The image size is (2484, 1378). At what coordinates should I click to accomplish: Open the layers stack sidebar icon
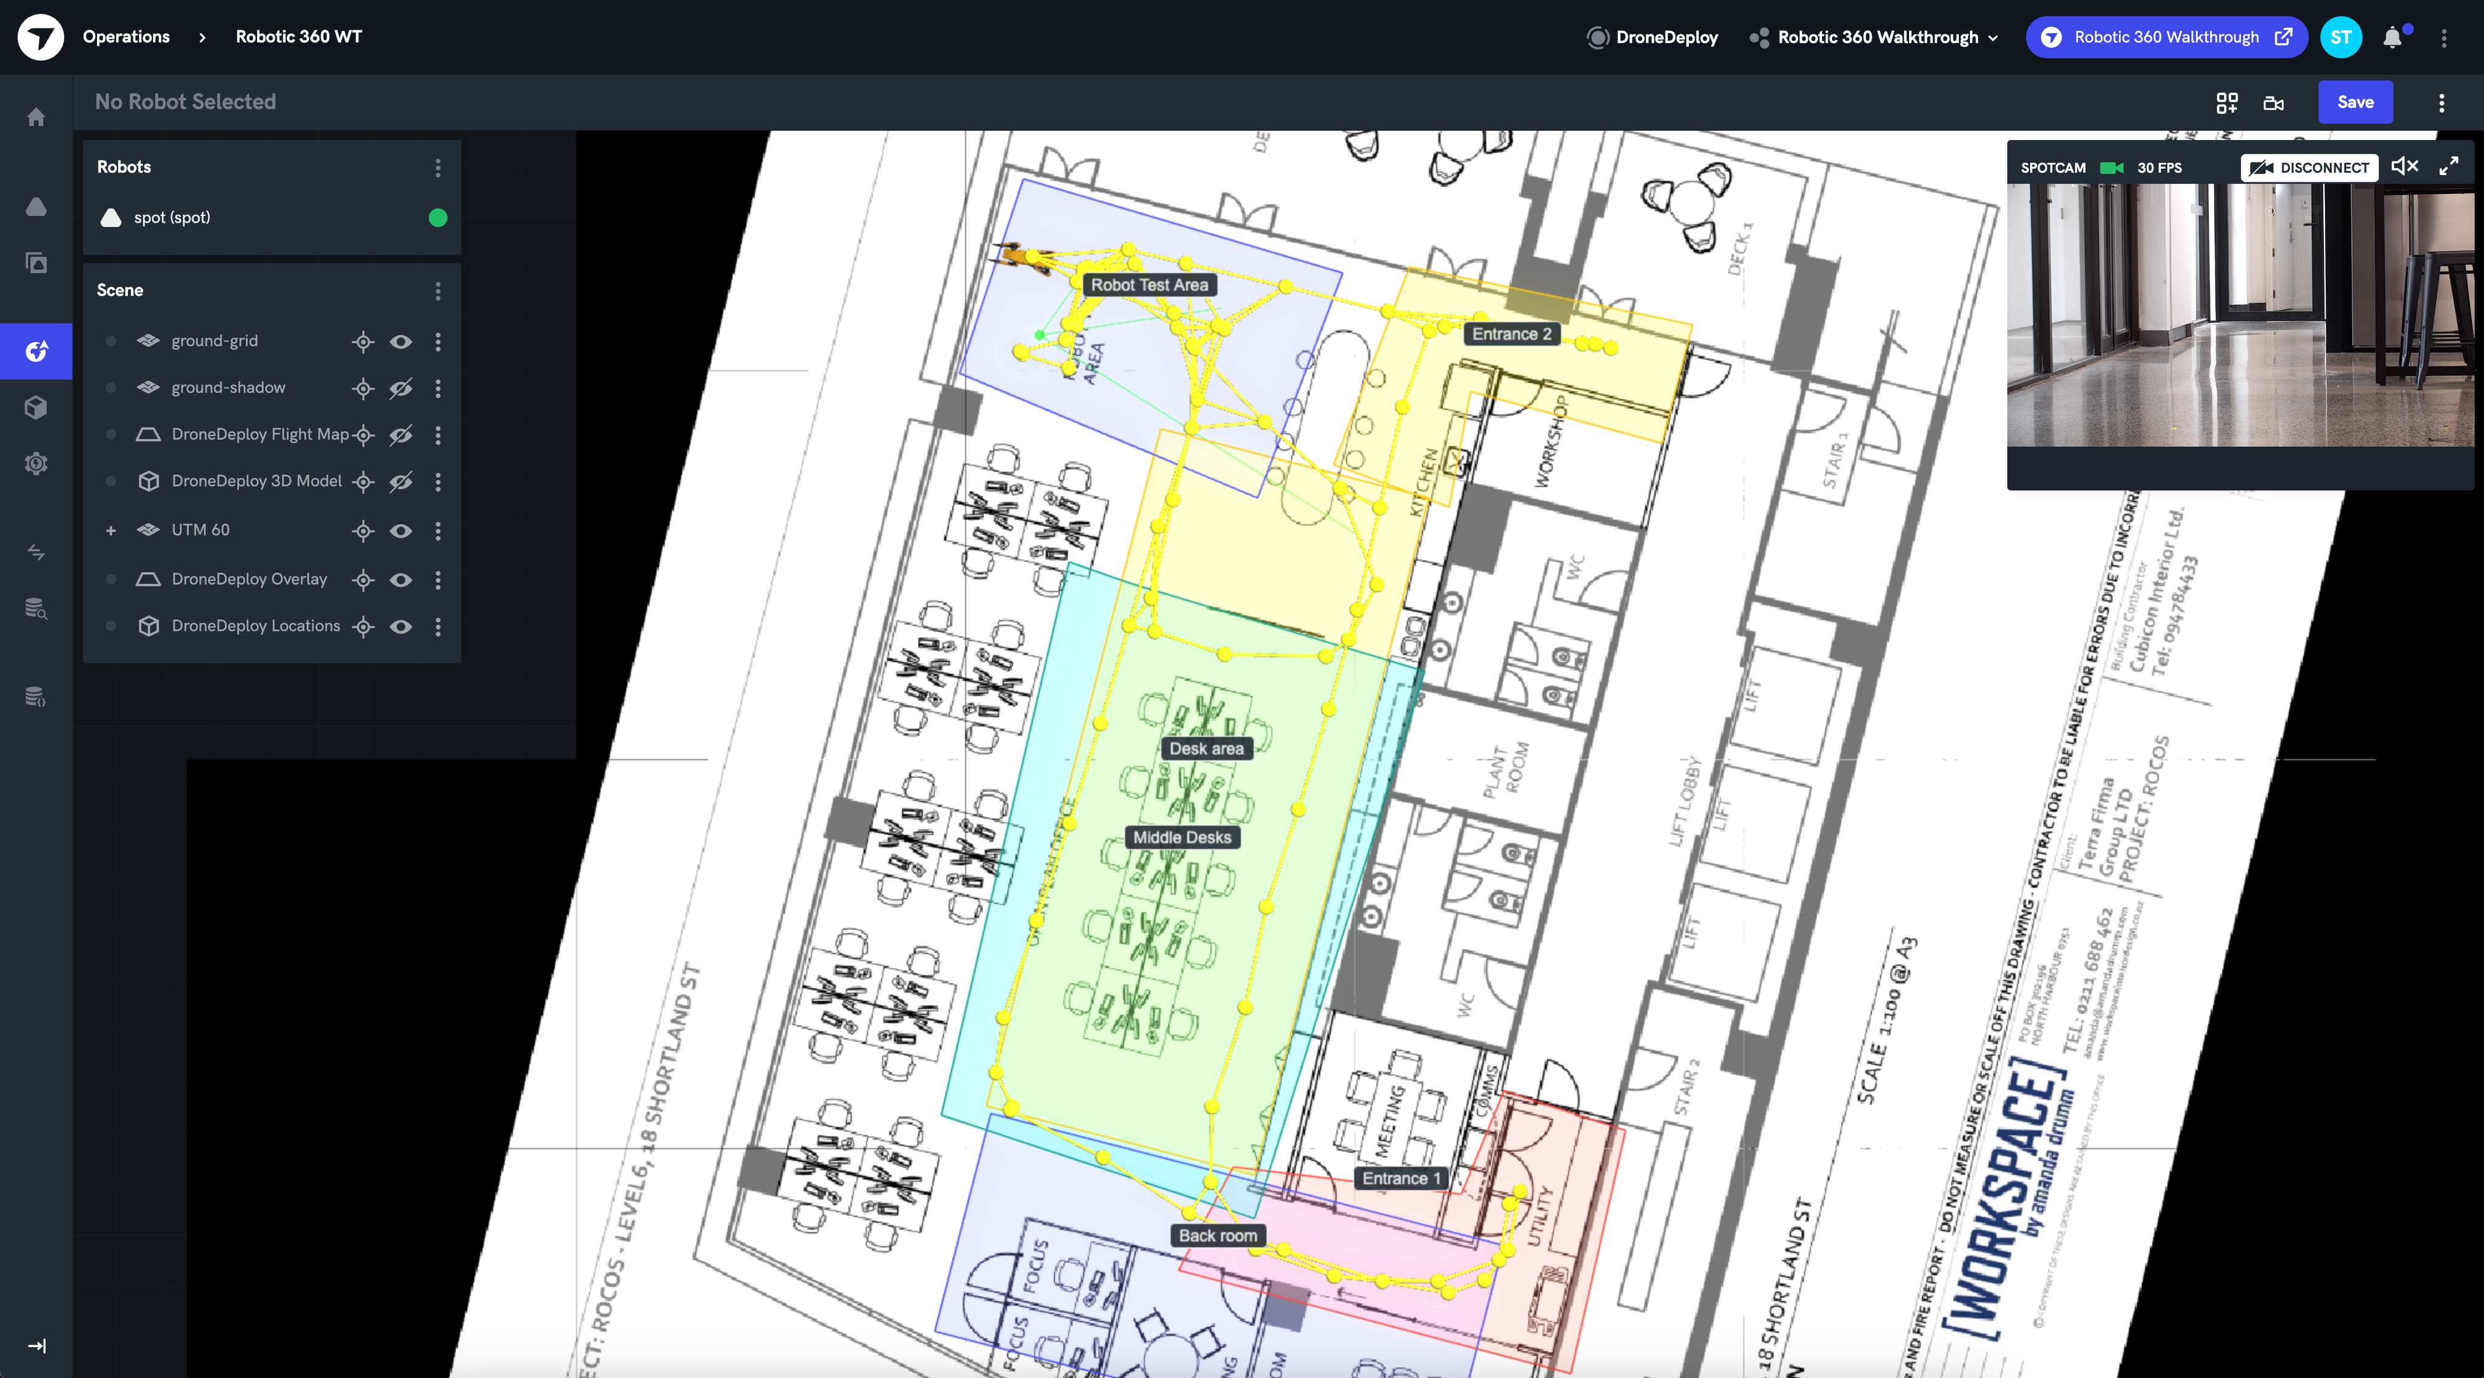click(x=36, y=262)
